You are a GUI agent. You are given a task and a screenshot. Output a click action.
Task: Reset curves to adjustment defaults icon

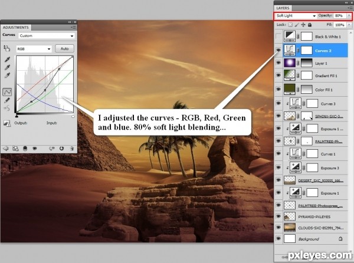pos(61,149)
